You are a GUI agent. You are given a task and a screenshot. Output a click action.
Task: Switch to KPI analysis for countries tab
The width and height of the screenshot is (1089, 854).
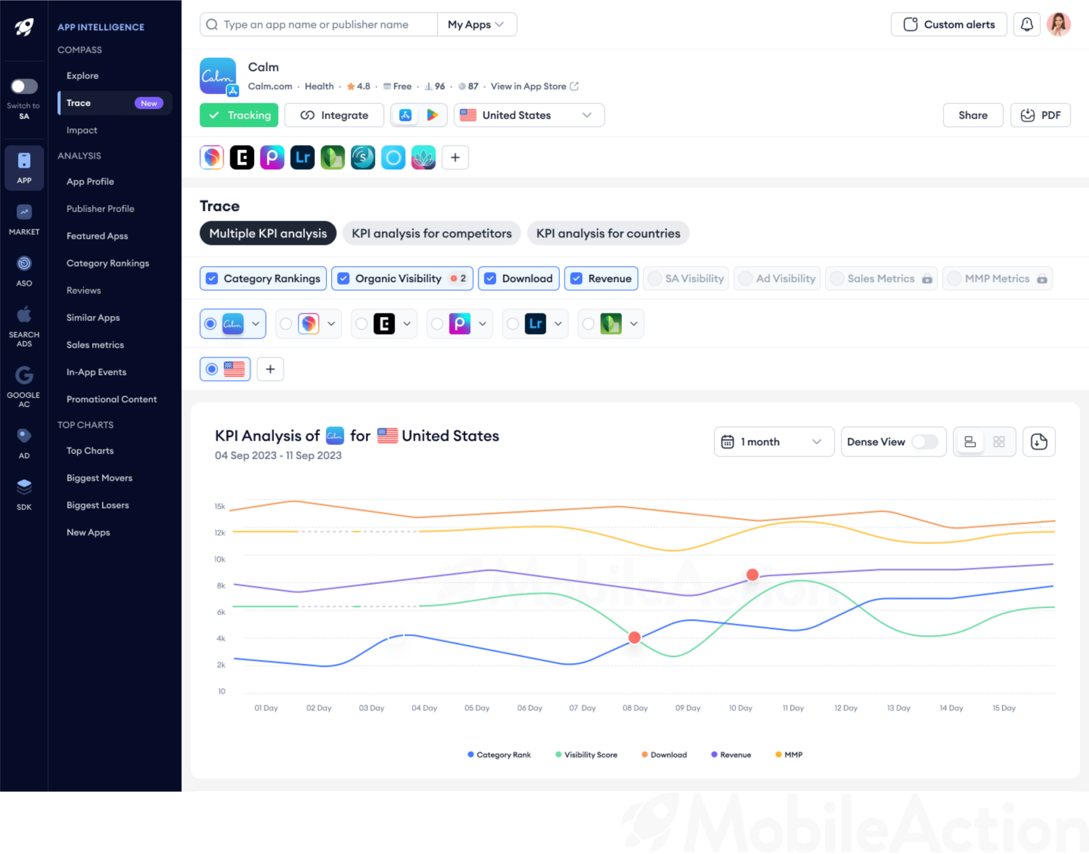pyautogui.click(x=608, y=233)
